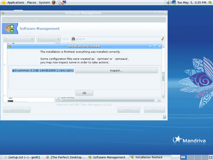This screenshot has height=160, width=213.
Task: Clear the Find field with broom icon
Action: [162, 39]
